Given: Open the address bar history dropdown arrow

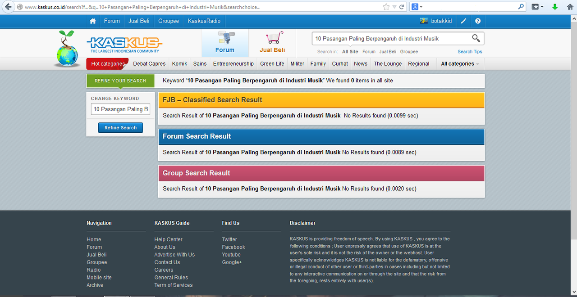Looking at the screenshot, I should [x=394, y=7].
